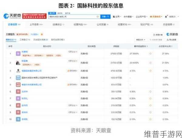Expand 任职企业 for shareholder row 2

73,61
